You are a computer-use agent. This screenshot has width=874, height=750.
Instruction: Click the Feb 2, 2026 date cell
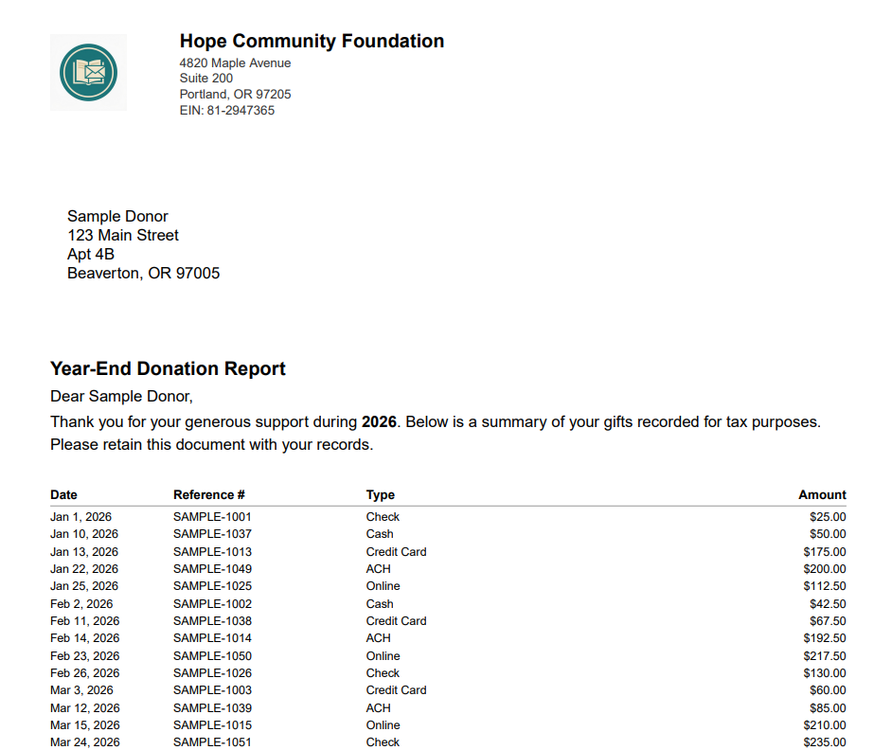click(81, 604)
